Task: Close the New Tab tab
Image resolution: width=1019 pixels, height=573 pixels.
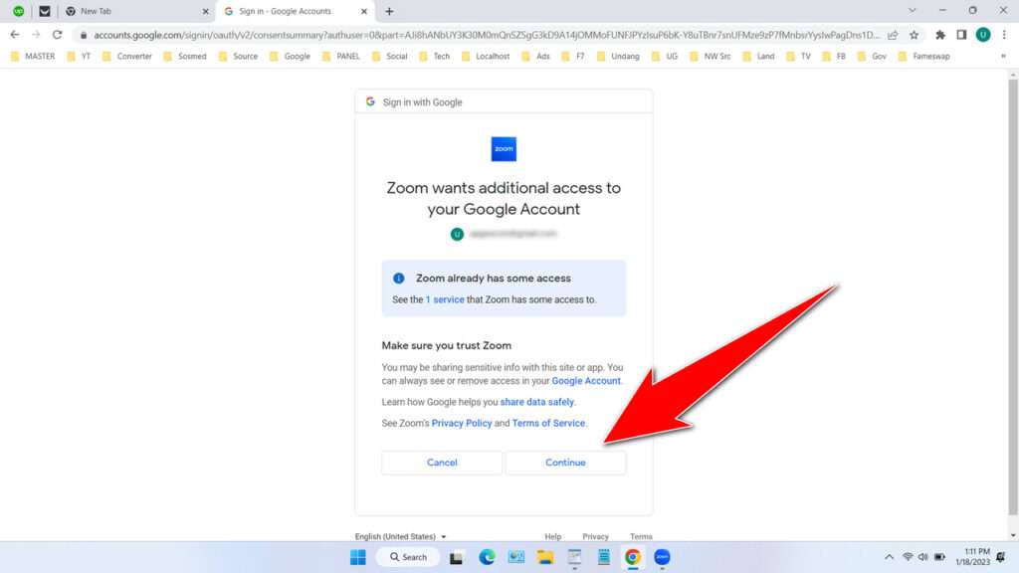Action: (205, 11)
